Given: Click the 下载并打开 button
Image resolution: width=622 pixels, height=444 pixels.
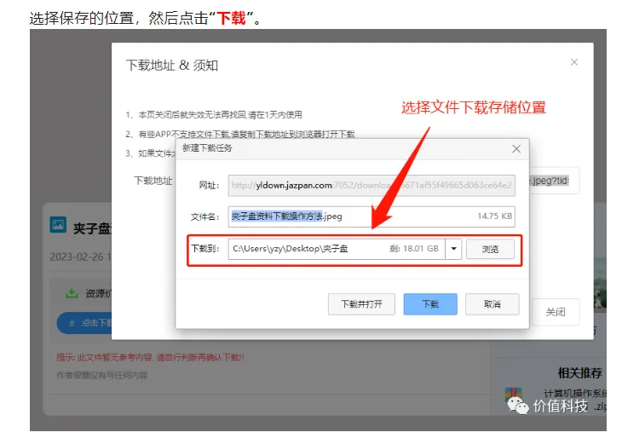Looking at the screenshot, I should (x=361, y=304).
